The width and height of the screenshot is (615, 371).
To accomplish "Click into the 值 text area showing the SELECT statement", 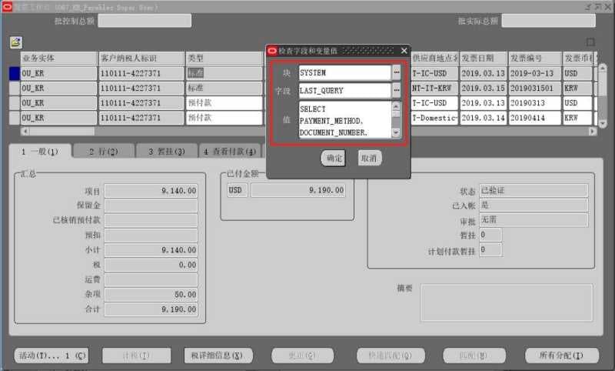I will (344, 120).
